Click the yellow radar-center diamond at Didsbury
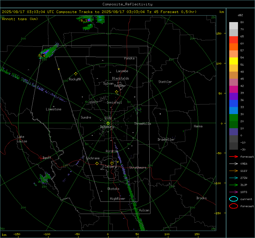The width and height of the screenshot is (255, 238). click(x=108, y=123)
